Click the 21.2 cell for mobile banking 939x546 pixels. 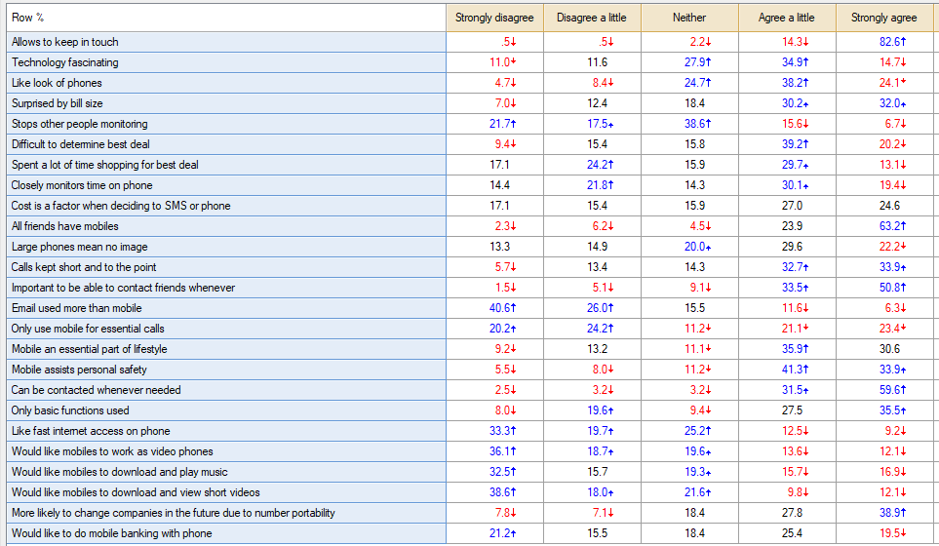(x=494, y=533)
